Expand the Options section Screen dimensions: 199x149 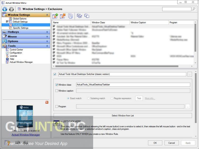pyautogui.click(x=47, y=41)
